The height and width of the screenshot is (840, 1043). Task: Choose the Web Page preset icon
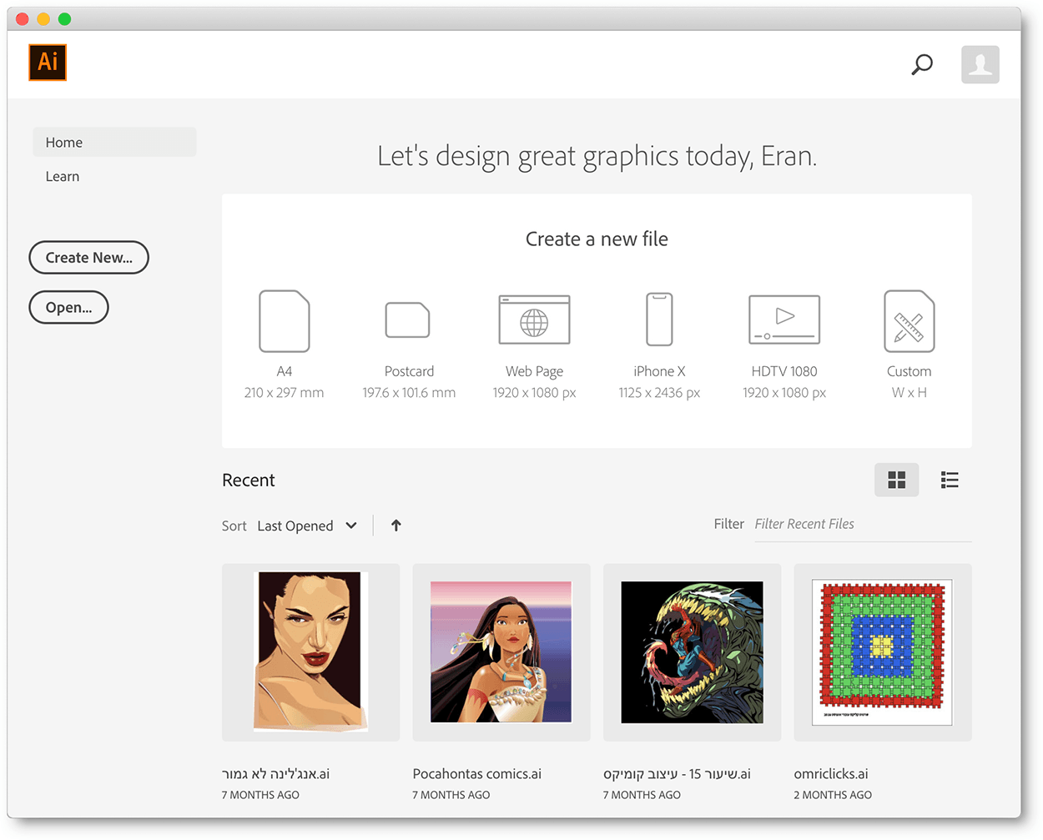point(534,319)
